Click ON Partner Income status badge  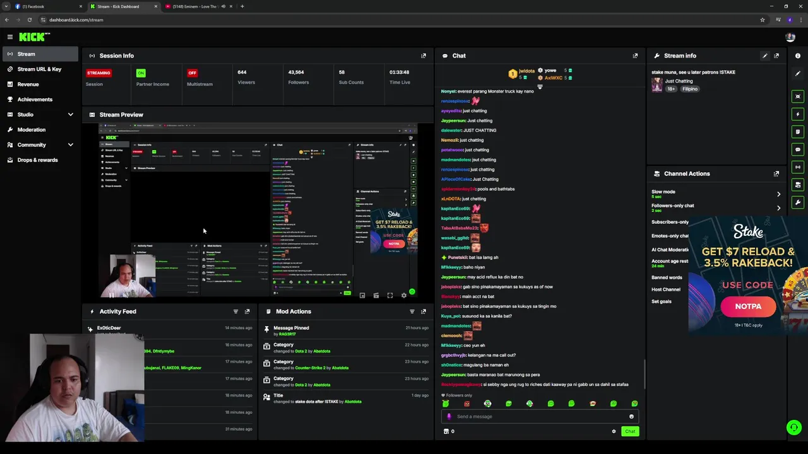141,73
